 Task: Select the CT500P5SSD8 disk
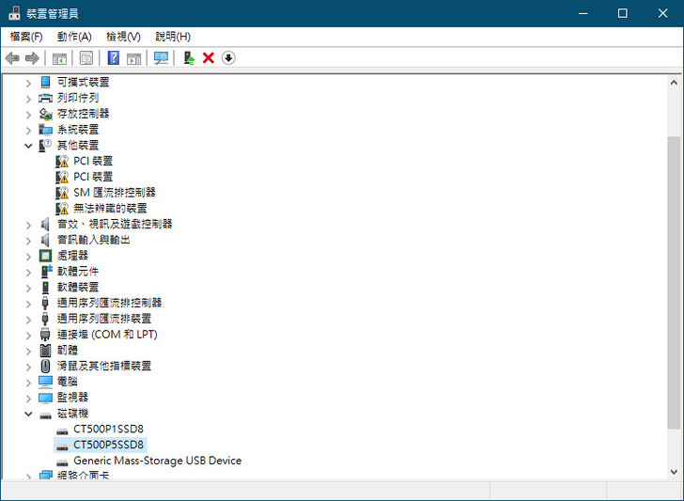[x=108, y=445]
